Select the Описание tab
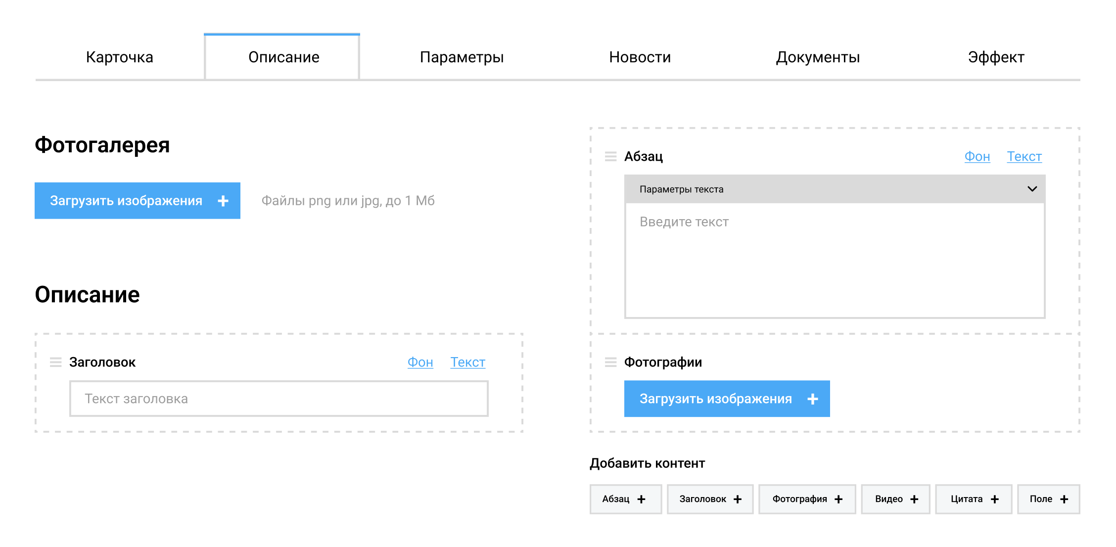The height and width of the screenshot is (547, 1116). tap(282, 57)
